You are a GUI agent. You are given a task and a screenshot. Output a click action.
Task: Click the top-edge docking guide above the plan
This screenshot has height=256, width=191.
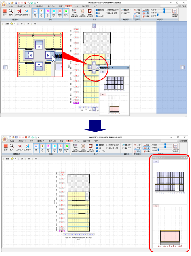(x=94, y=26)
